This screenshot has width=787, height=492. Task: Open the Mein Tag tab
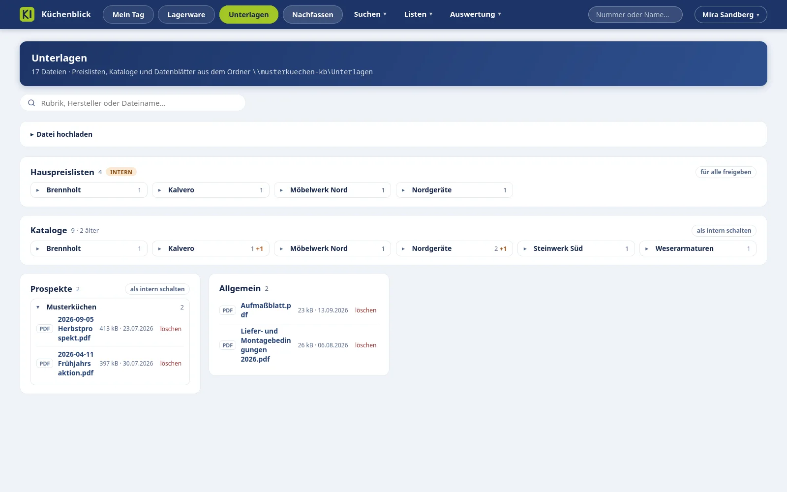(128, 15)
